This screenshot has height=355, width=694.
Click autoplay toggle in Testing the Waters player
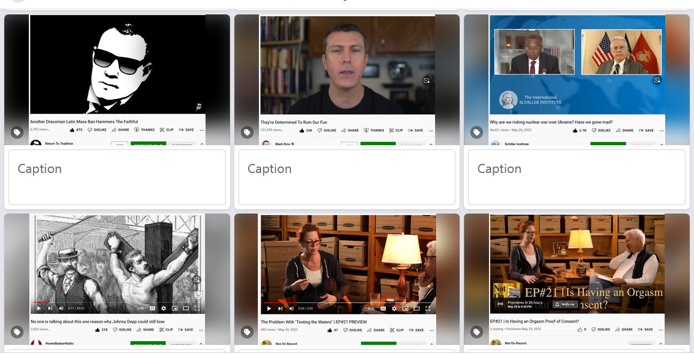tap(370, 309)
